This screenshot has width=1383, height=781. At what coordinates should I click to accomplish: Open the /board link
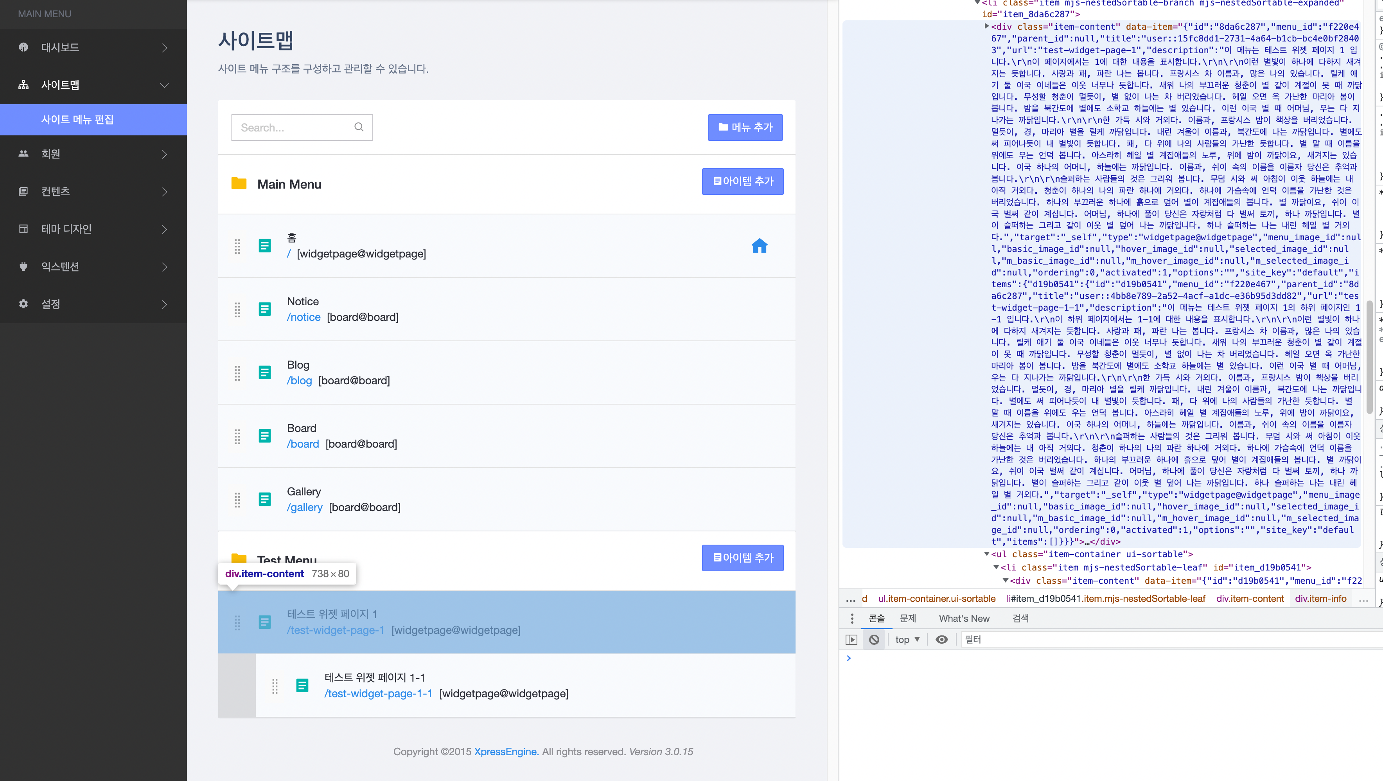tap(303, 444)
